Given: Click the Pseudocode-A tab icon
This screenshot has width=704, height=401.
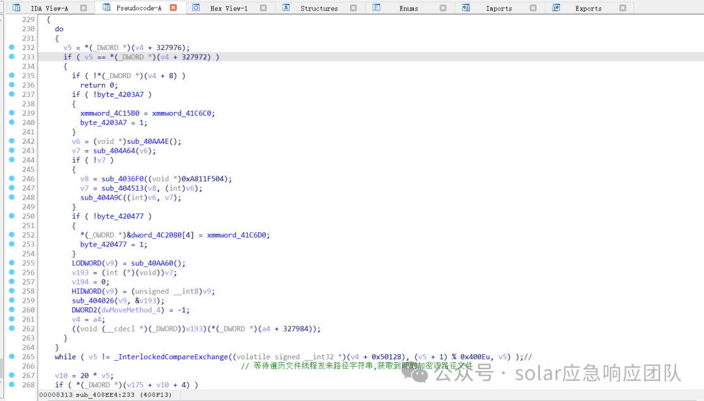Looking at the screenshot, I should 106,8.
